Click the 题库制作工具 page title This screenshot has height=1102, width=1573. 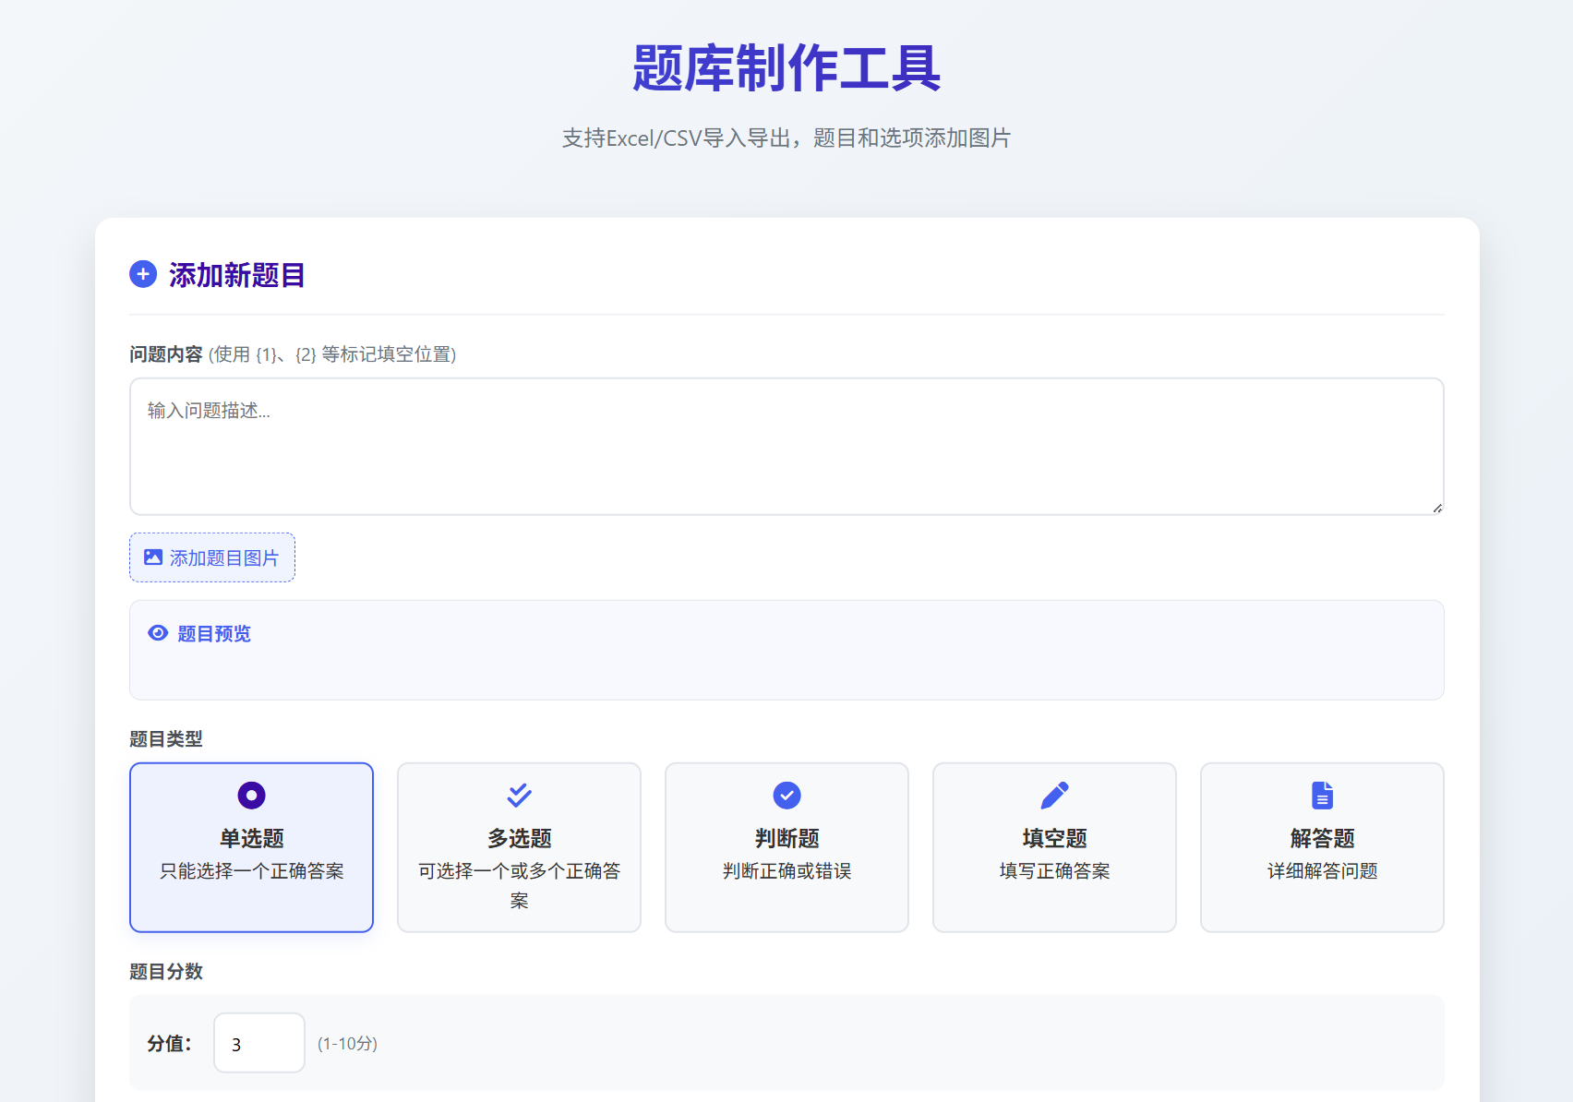pos(786,68)
